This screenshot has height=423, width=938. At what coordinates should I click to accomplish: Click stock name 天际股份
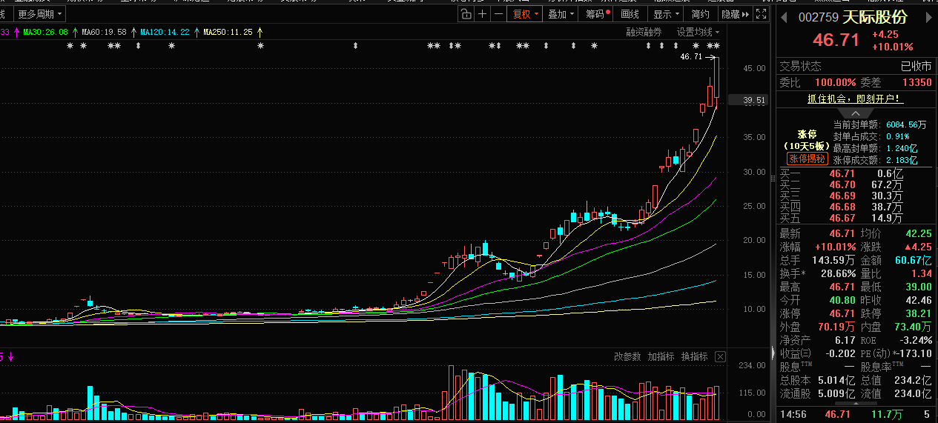[x=875, y=17]
